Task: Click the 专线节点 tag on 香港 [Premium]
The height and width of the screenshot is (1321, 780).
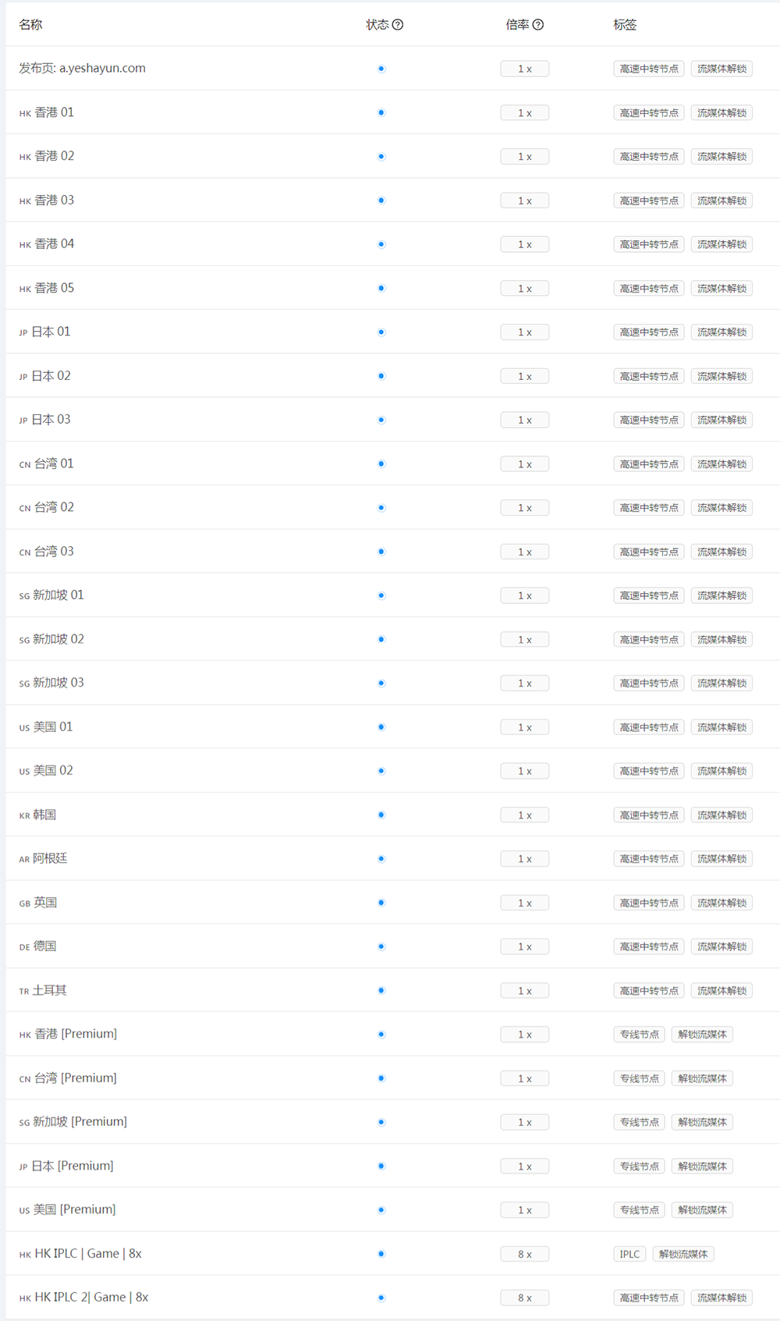Action: (640, 1035)
